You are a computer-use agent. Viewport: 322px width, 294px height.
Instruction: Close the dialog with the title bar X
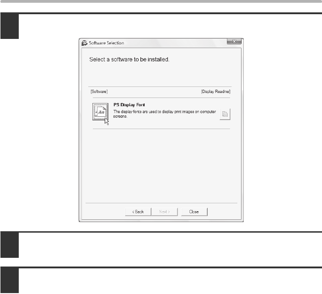click(x=234, y=42)
